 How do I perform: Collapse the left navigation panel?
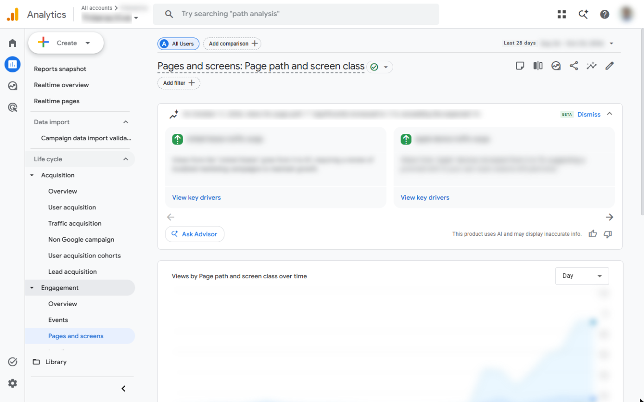pos(123,389)
